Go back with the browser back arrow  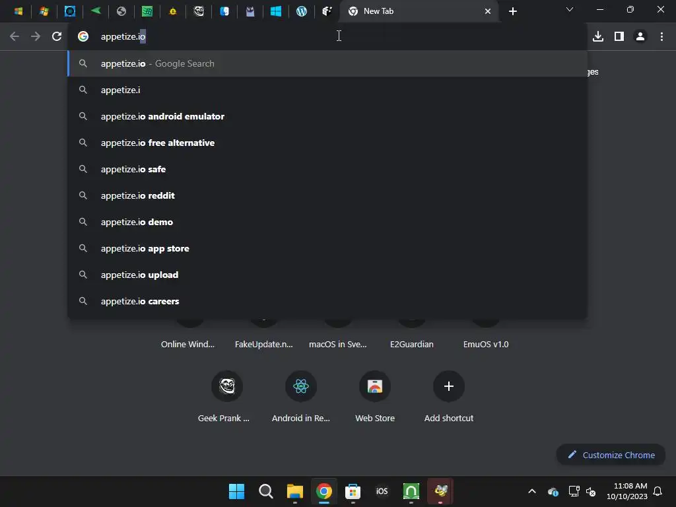(15, 36)
